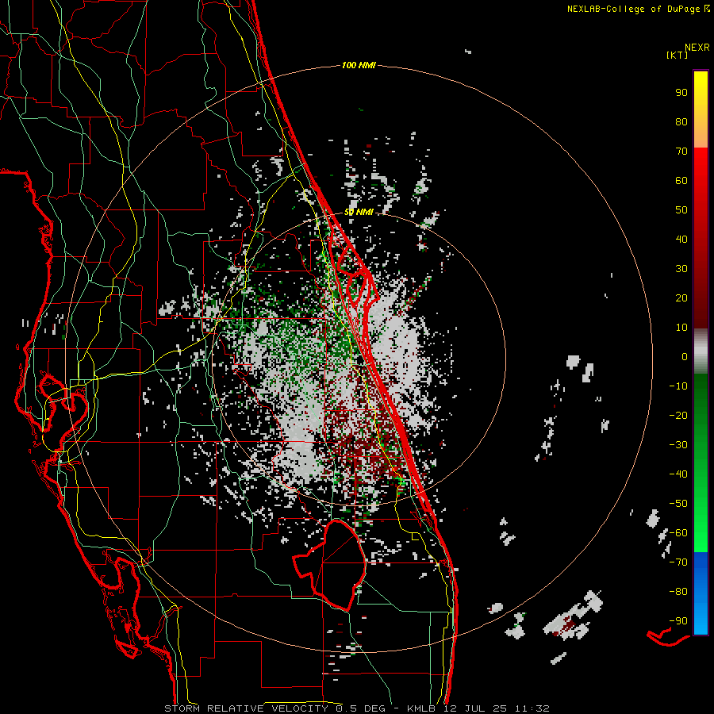Click the gray zero-velocity segment of color bar

click(701, 351)
